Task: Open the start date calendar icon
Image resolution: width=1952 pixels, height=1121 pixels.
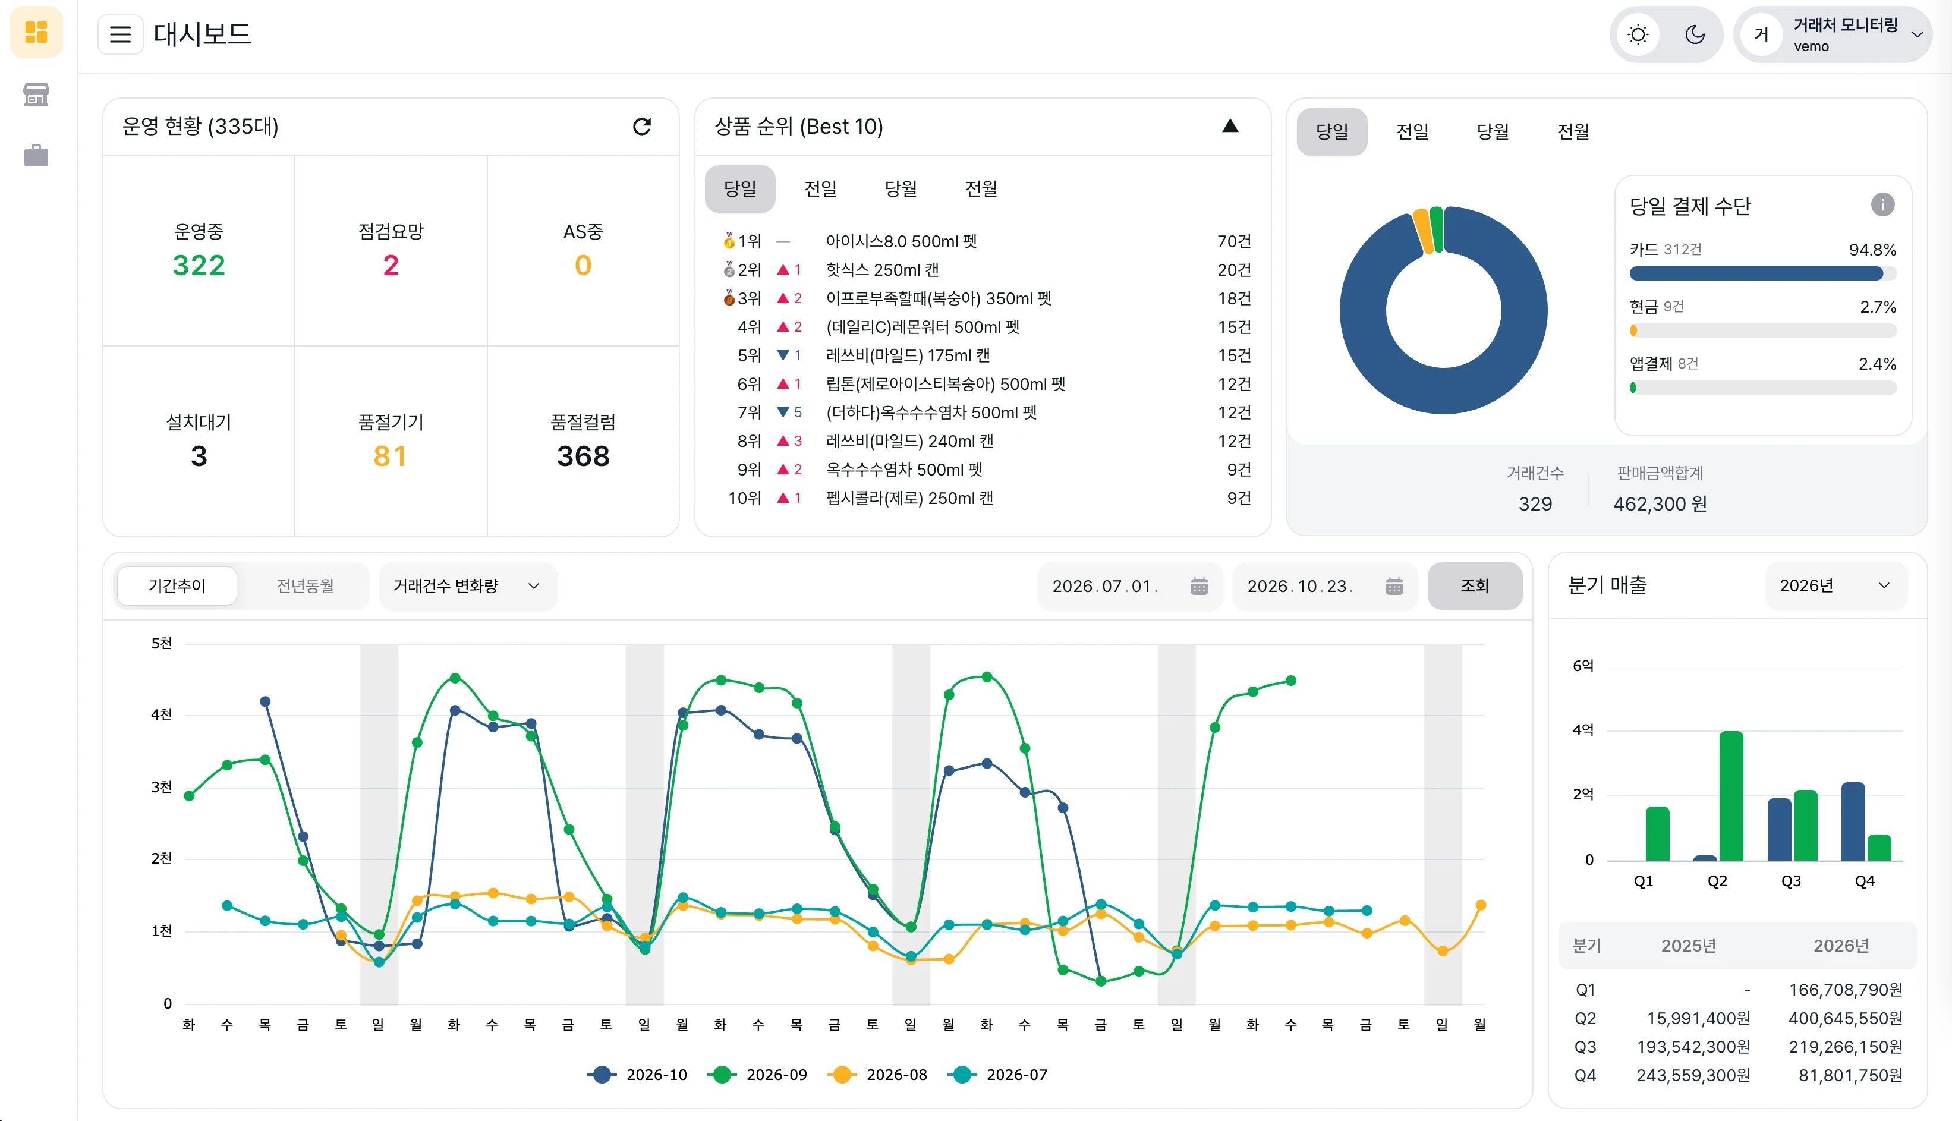Action: pyautogui.click(x=1198, y=586)
